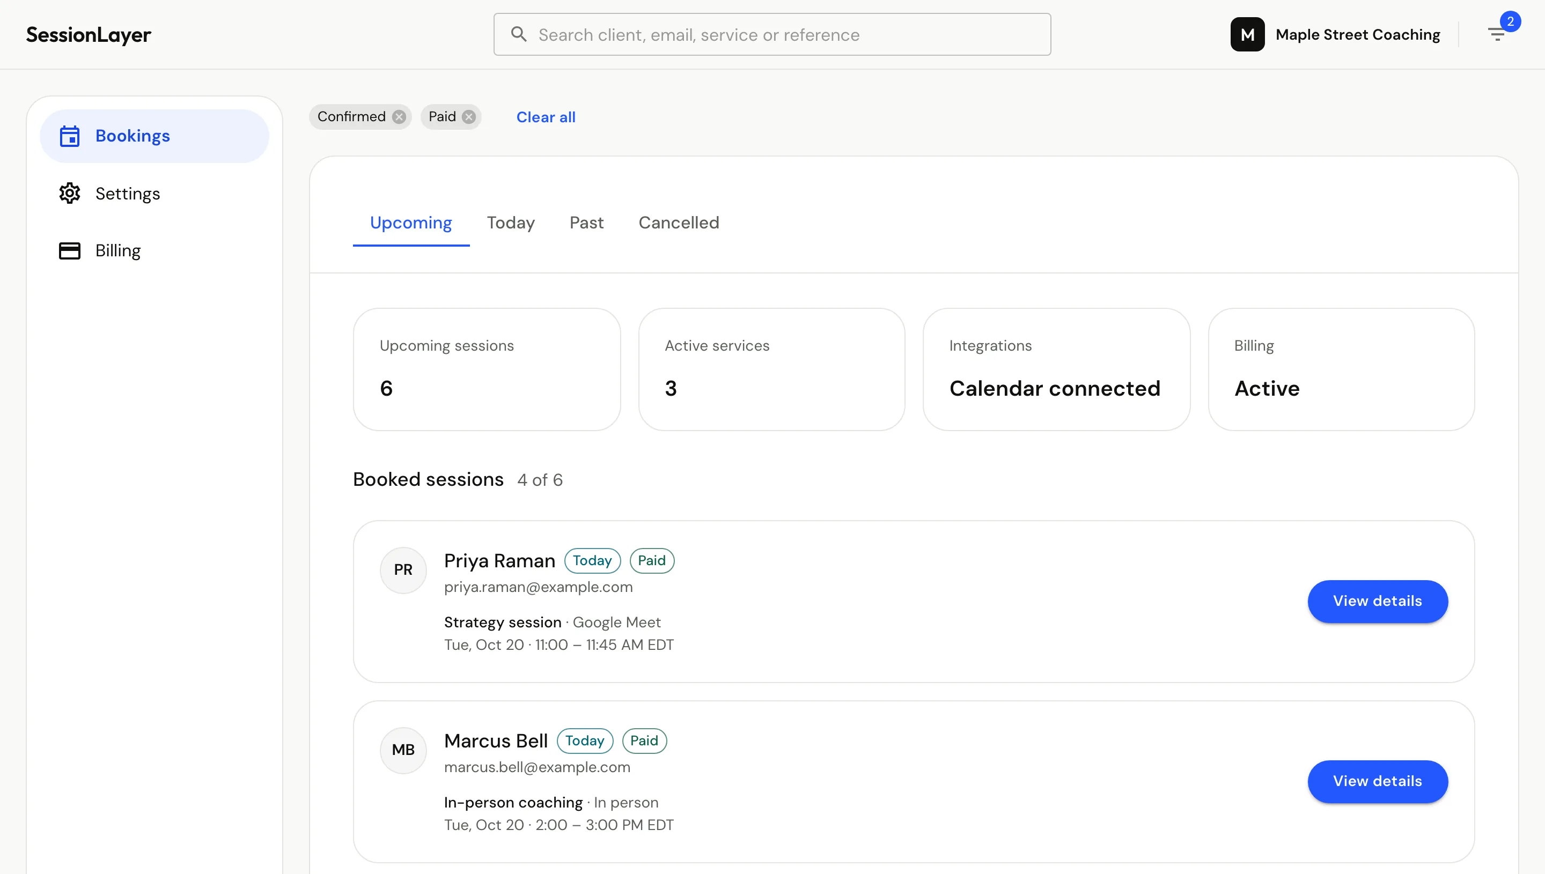Remove the Paid filter chip

[x=469, y=116]
